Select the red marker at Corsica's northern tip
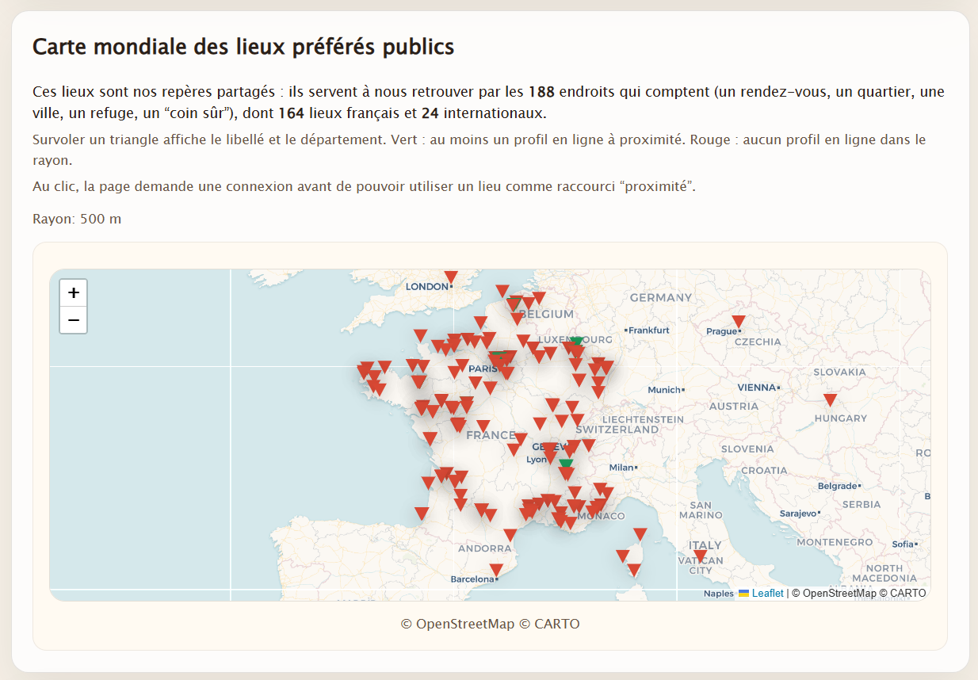Image resolution: width=978 pixels, height=680 pixels. [640, 534]
